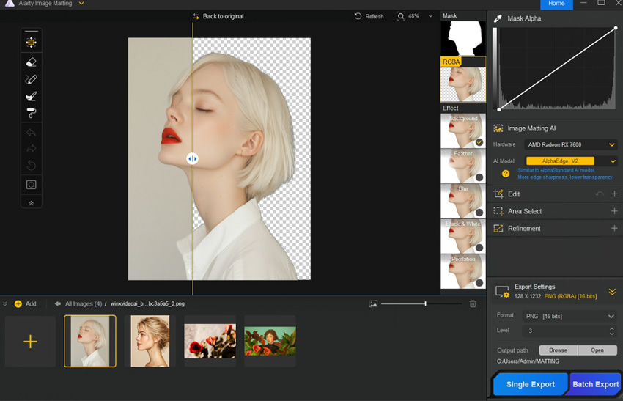The image size is (623, 401).
Task: Select the black-and-white Mask thumbnail
Action: [463, 38]
